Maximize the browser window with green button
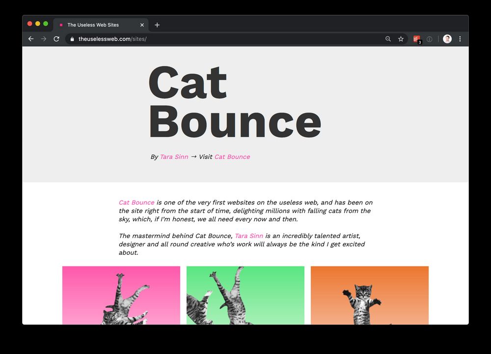 (x=46, y=24)
